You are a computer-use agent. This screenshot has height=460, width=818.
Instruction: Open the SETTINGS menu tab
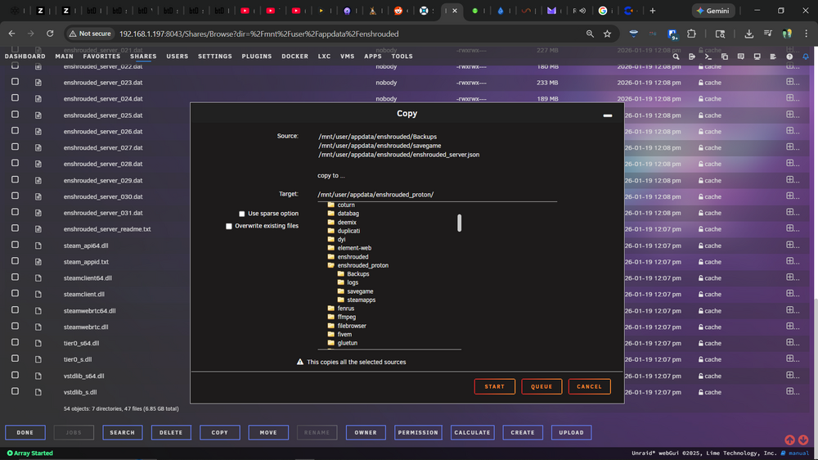pyautogui.click(x=215, y=56)
